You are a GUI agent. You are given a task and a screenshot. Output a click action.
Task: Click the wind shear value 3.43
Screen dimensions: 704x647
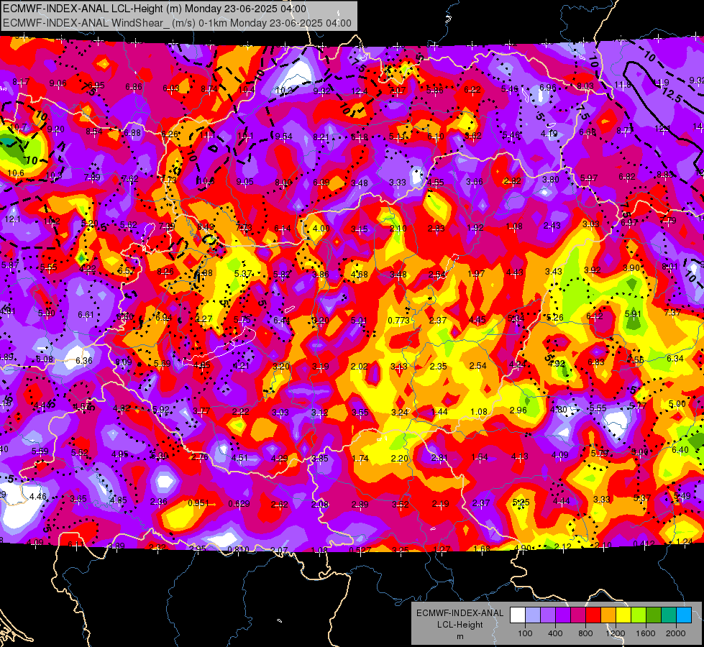[x=554, y=272]
